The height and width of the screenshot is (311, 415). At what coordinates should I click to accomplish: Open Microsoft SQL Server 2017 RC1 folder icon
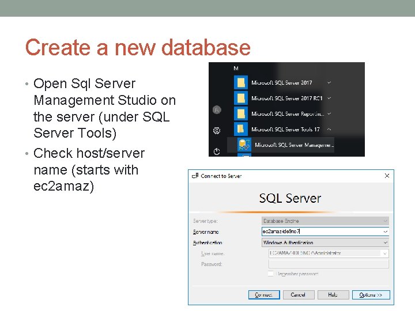[240, 98]
